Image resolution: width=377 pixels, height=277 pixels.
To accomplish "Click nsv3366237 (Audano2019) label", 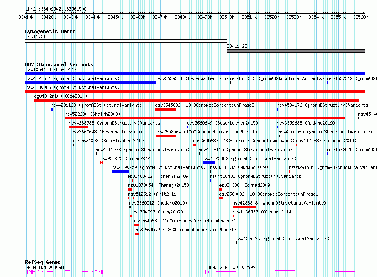I will tap(239, 168).
